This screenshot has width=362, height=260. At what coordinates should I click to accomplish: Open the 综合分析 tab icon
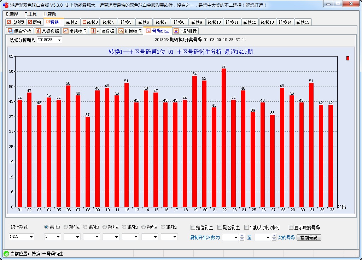(x=11, y=31)
